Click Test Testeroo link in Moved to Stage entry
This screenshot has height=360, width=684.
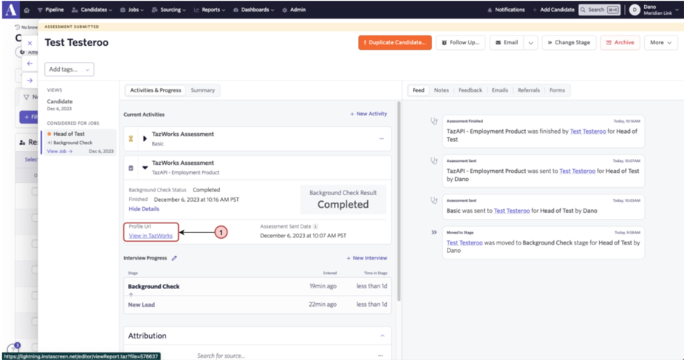coord(465,242)
